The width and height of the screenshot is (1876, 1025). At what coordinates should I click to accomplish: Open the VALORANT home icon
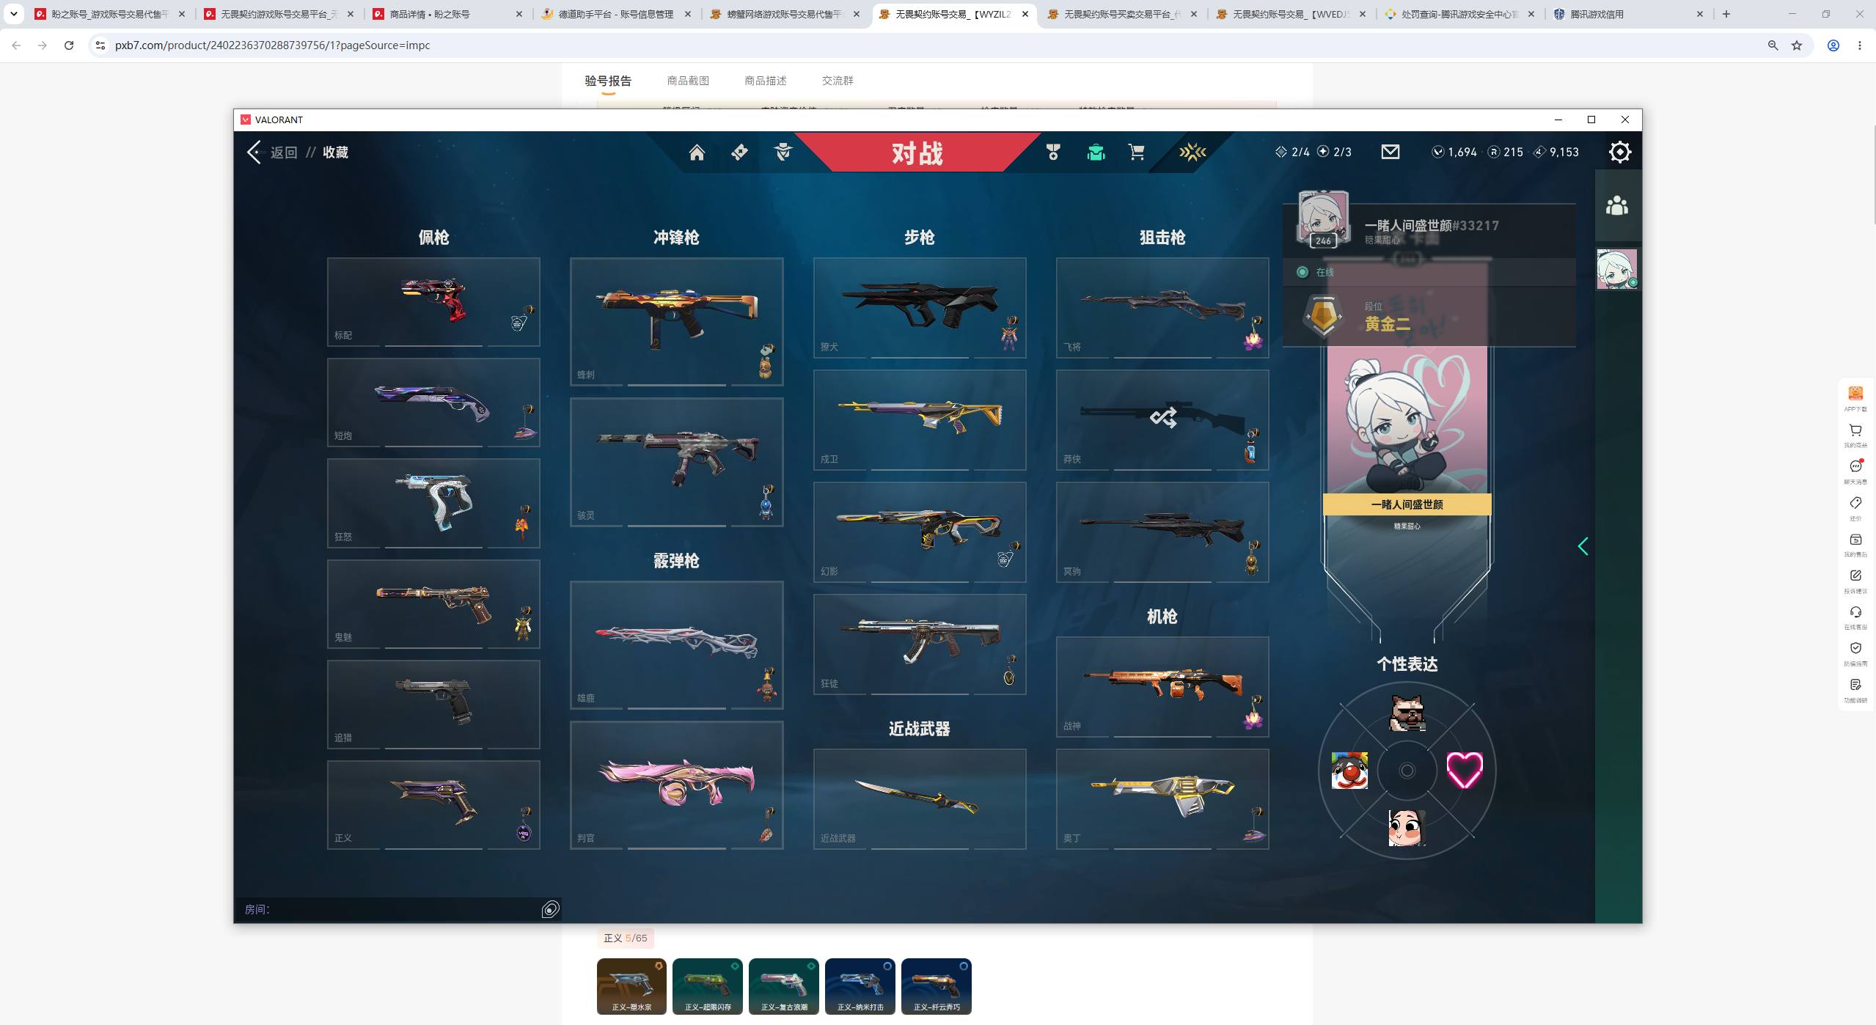click(696, 153)
